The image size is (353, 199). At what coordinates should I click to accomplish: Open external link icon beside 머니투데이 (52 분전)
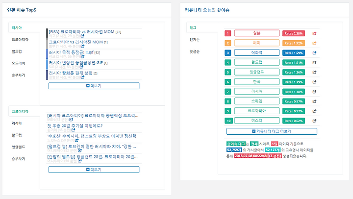click(x=80, y=150)
